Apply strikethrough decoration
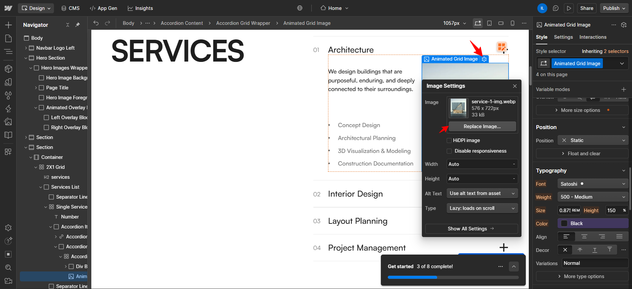Viewport: 632px width, 289px height. (580, 250)
